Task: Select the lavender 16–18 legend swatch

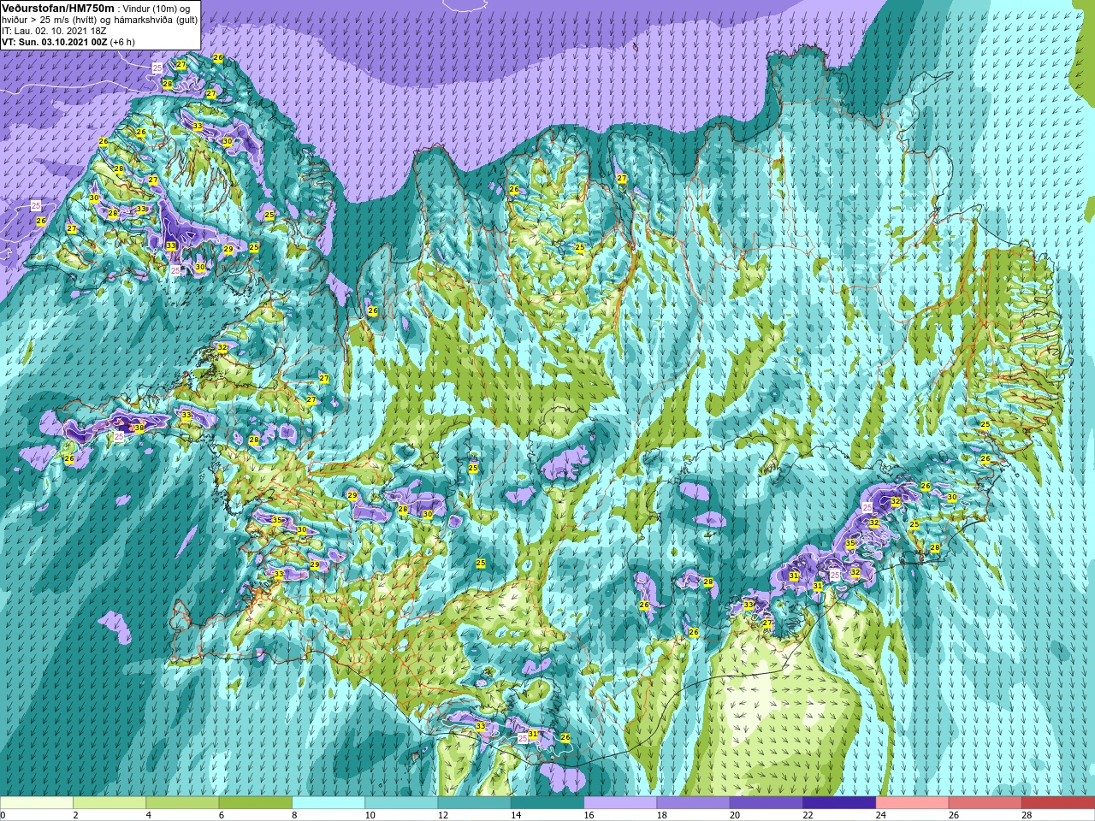Action: tap(620, 803)
